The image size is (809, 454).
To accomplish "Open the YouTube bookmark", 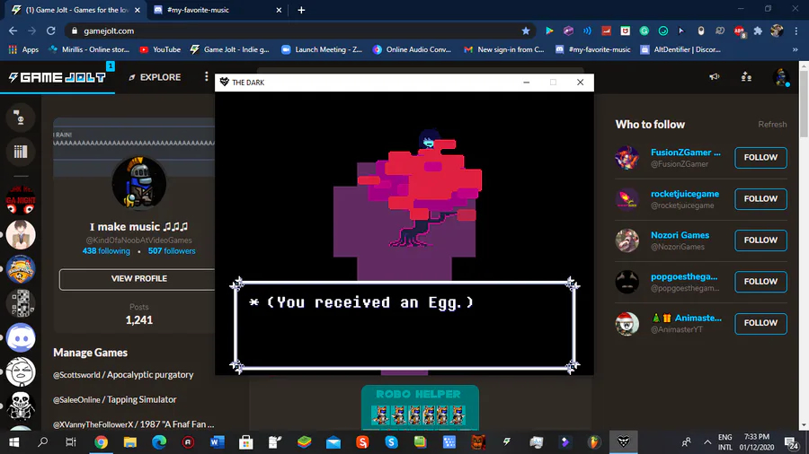I will [160, 50].
